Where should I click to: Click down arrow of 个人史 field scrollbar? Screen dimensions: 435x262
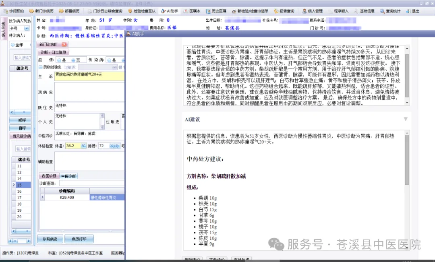pyautogui.click(x=102, y=127)
